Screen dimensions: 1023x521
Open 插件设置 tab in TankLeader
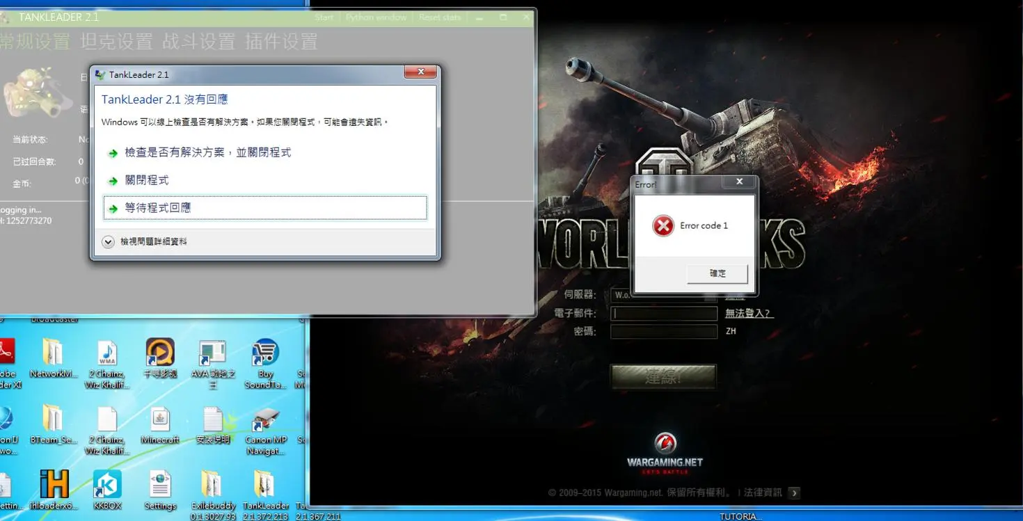coord(281,42)
